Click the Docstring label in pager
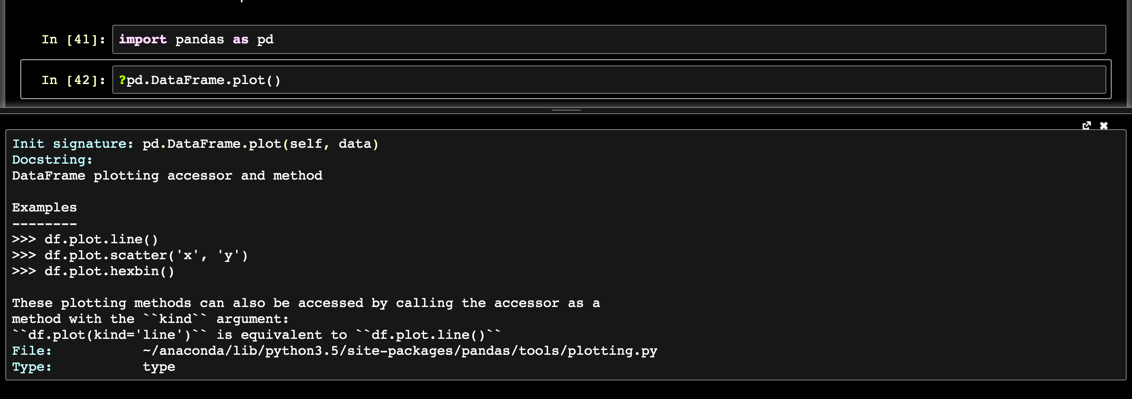 tap(52, 160)
